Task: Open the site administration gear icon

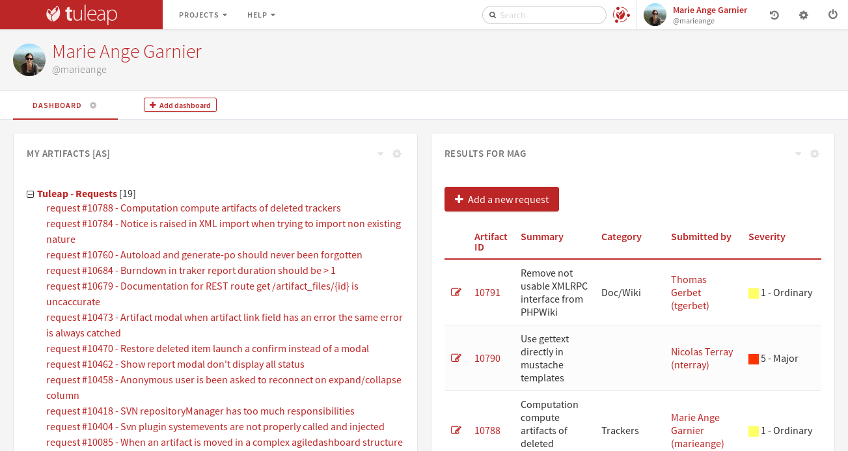Action: (803, 14)
